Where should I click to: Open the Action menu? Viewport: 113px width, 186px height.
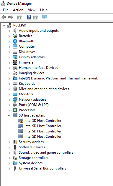[x=18, y=10]
